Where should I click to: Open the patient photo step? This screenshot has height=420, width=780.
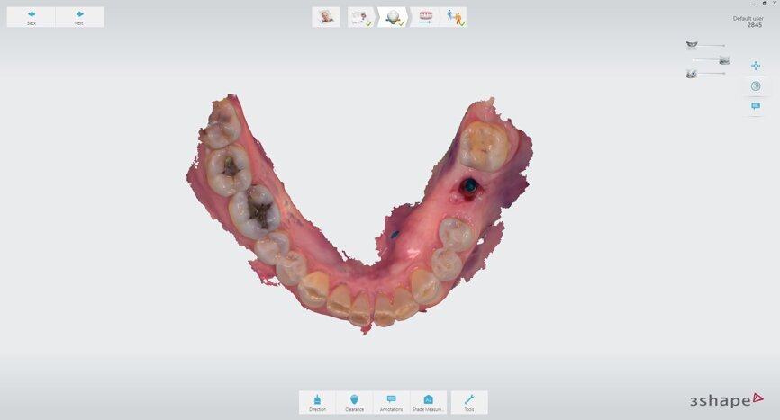(x=325, y=17)
